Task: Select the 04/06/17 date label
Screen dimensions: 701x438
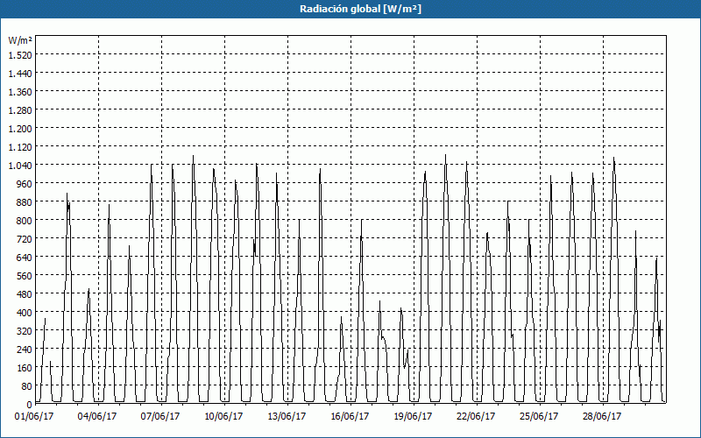Action: coord(97,417)
